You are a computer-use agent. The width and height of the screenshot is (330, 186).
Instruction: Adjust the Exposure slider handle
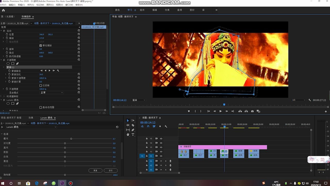coord(71,139)
